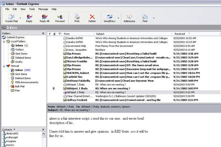Open the Help menu
This screenshot has height=147, width=221.
(54, 9)
